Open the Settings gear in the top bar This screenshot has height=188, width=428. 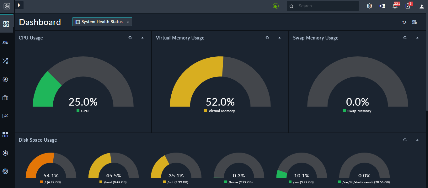click(x=369, y=6)
